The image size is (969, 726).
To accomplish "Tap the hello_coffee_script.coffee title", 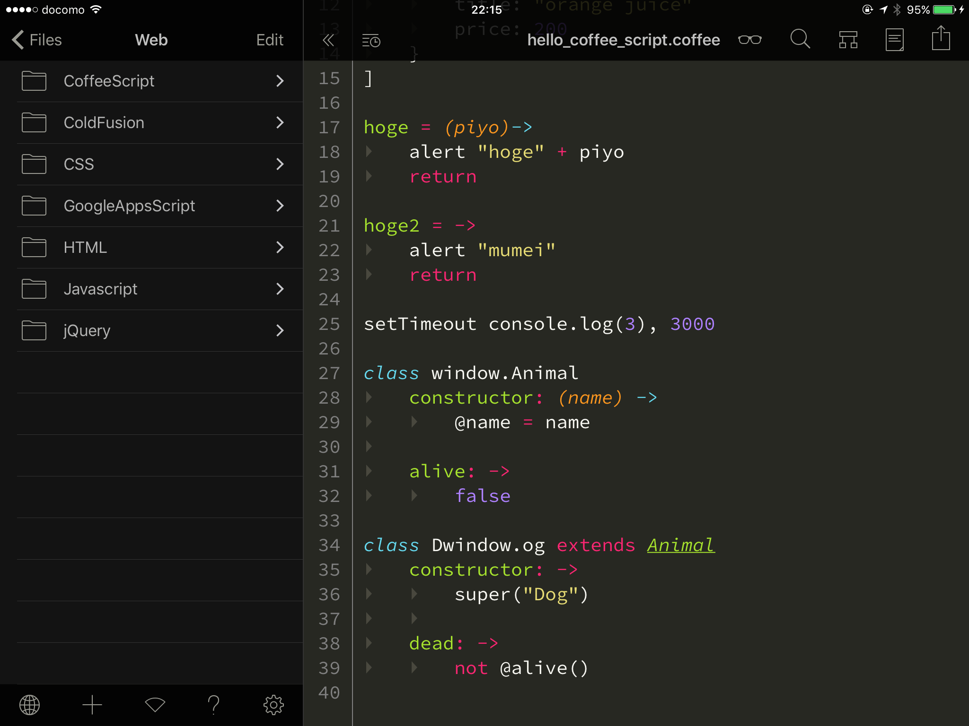I will pos(624,40).
